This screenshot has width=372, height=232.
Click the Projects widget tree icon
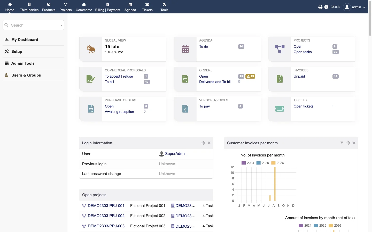click(280, 49)
